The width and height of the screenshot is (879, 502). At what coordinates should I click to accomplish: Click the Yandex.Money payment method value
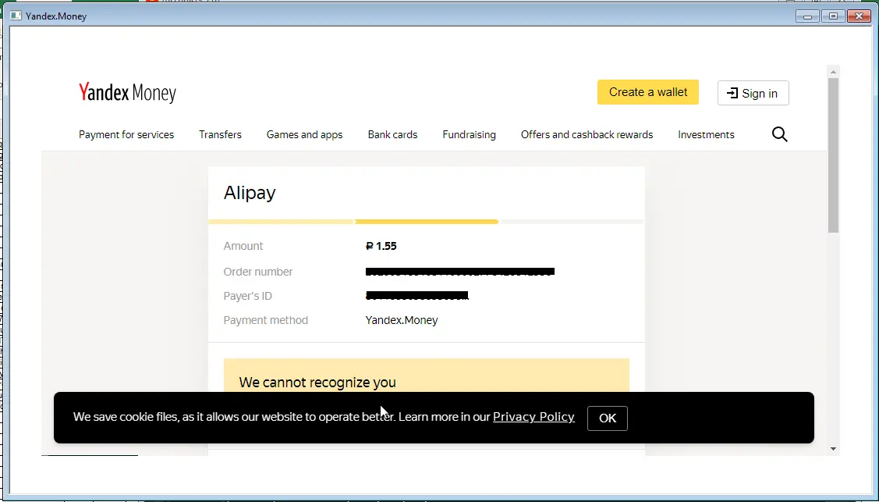click(402, 320)
